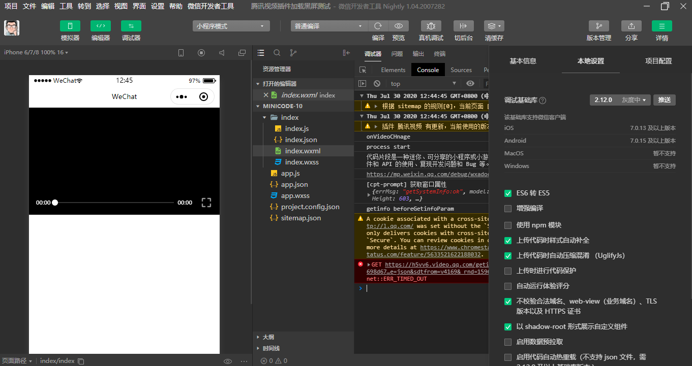
Task: Open the 工具 menu
Action: click(66, 6)
